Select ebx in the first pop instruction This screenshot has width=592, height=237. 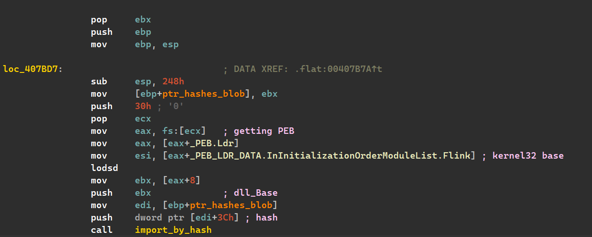pos(143,20)
